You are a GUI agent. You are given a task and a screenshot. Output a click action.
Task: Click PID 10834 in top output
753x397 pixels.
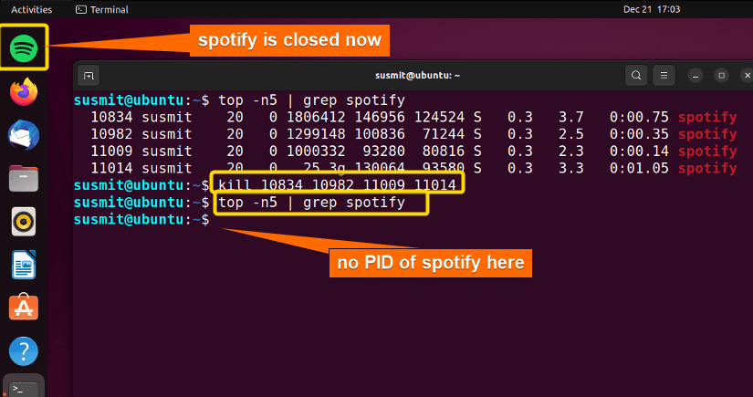(111, 117)
